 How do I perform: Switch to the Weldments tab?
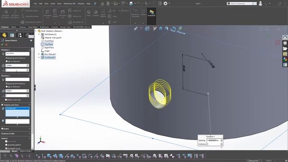click(x=44, y=27)
